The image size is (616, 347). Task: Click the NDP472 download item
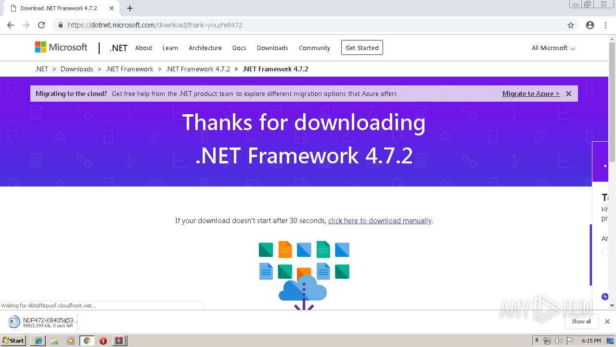(42, 322)
